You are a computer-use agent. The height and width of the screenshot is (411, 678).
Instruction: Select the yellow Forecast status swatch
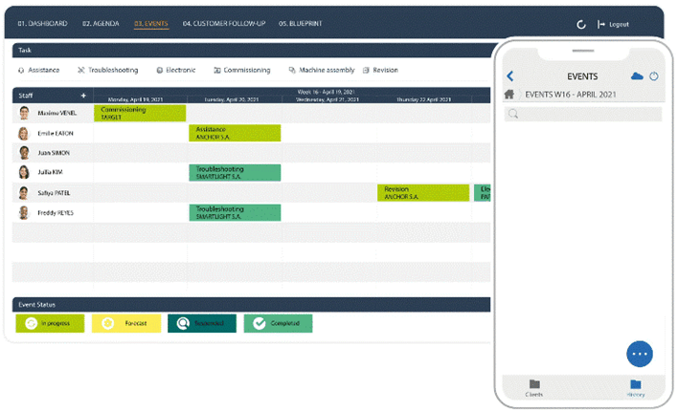[x=126, y=323]
